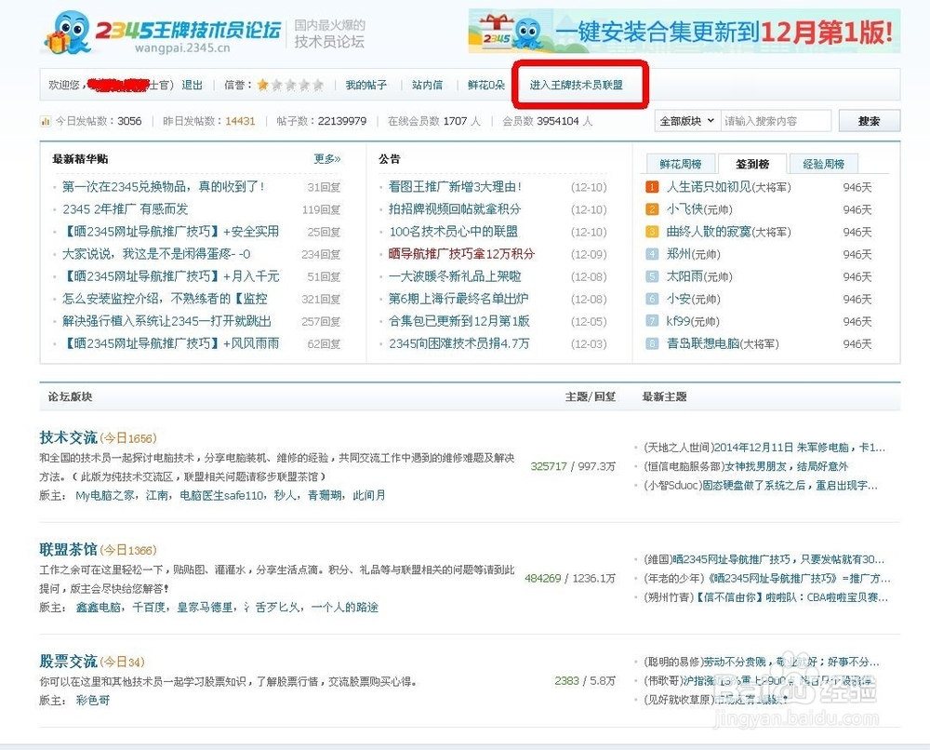Click the rank 1 badge in sign-in list

point(652,187)
